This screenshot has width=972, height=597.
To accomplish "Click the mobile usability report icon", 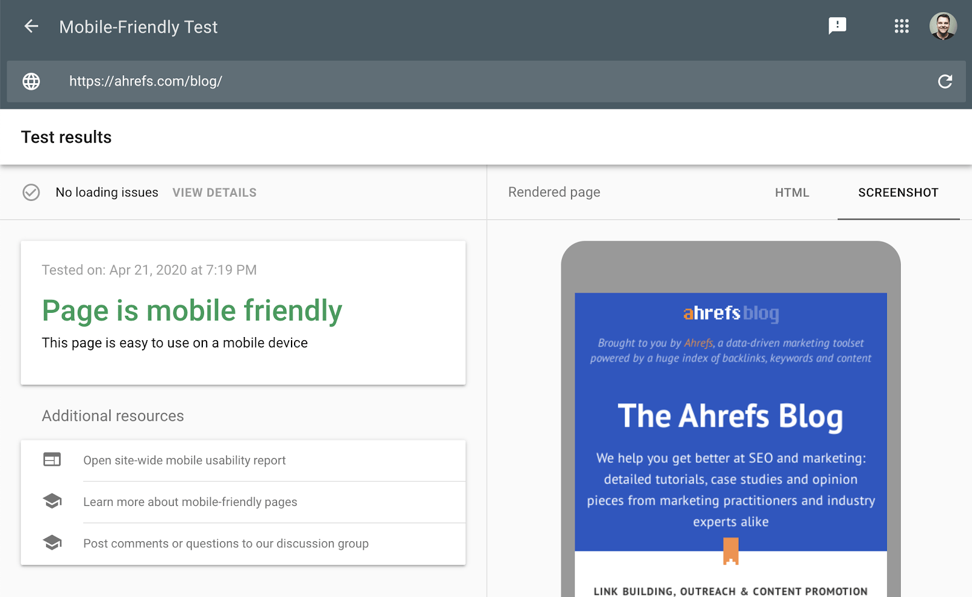I will click(53, 460).
